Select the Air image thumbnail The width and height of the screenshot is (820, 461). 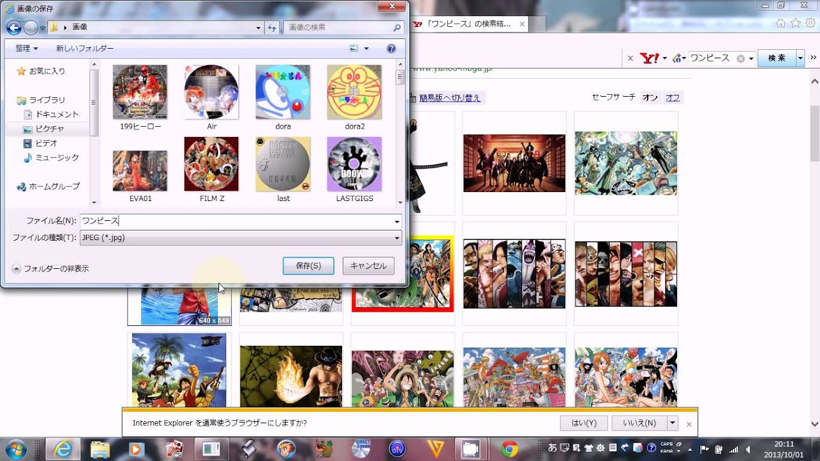click(211, 98)
